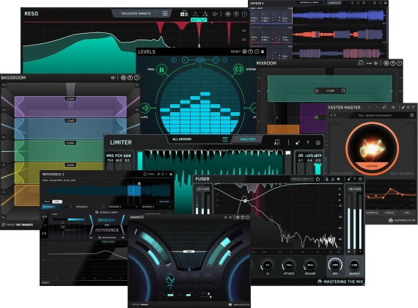
Task: Click the STEREO field icon in LEVELS
Action: (238, 70)
